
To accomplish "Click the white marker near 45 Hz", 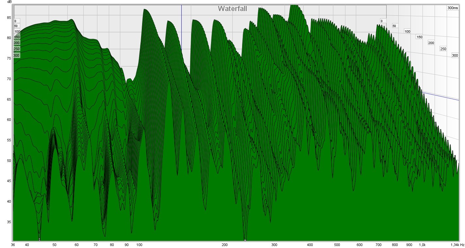I will coord(40,240).
